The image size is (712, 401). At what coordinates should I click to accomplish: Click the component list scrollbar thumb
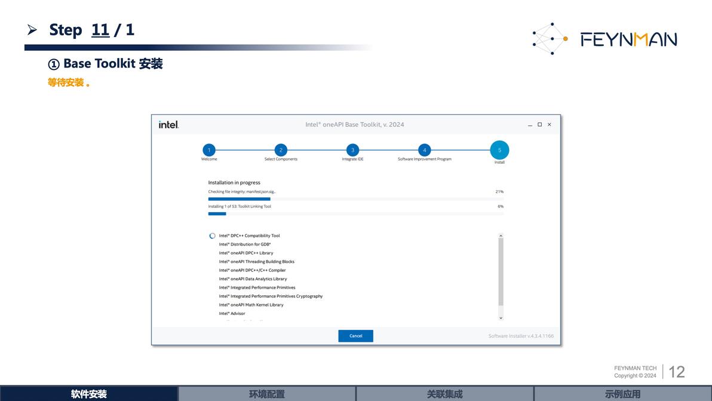click(501, 271)
